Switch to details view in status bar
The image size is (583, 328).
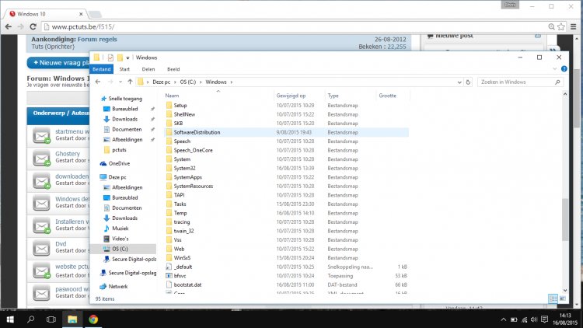553,298
